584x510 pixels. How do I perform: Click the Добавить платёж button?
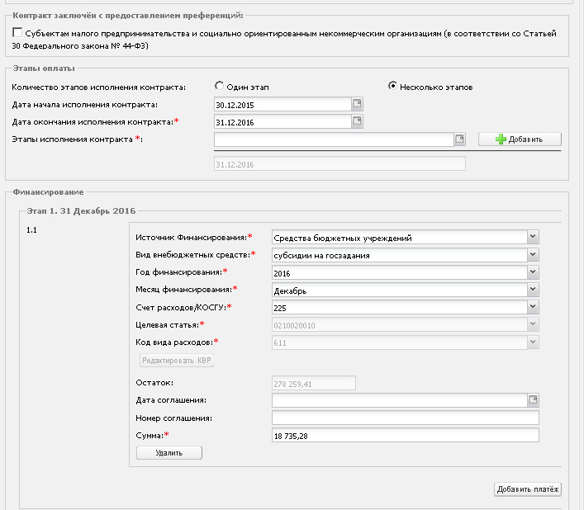pyautogui.click(x=528, y=489)
